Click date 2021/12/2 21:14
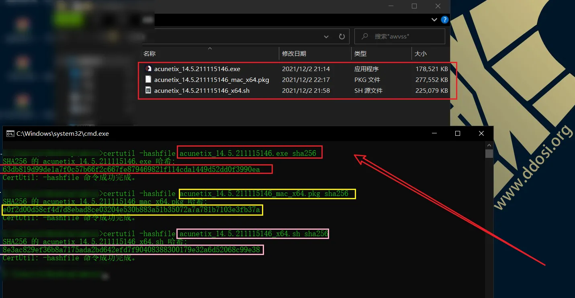Image resolution: width=575 pixels, height=298 pixels. [x=306, y=69]
